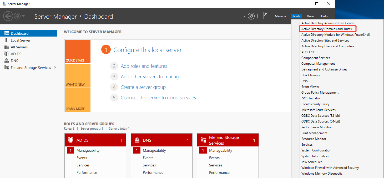The image size is (384, 178).
Task: Open ODBC Data Sources (64-bit)
Action: (321, 121)
